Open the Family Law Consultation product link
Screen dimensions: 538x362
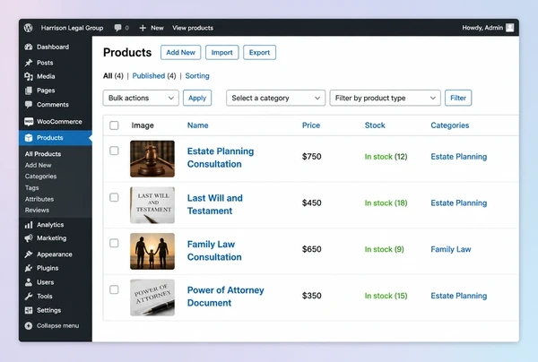click(214, 251)
